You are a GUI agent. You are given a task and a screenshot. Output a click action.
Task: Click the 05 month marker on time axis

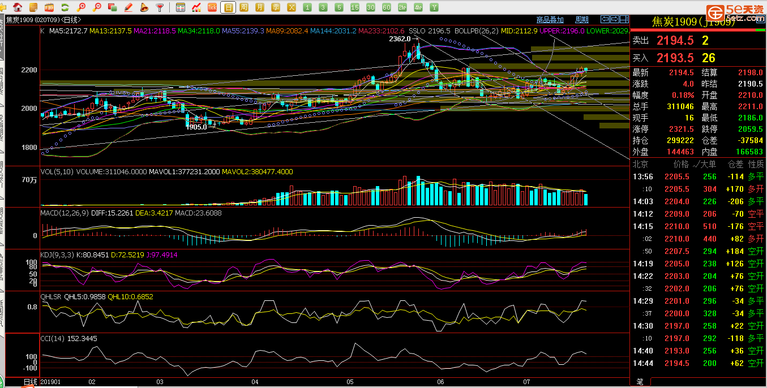[350, 382]
